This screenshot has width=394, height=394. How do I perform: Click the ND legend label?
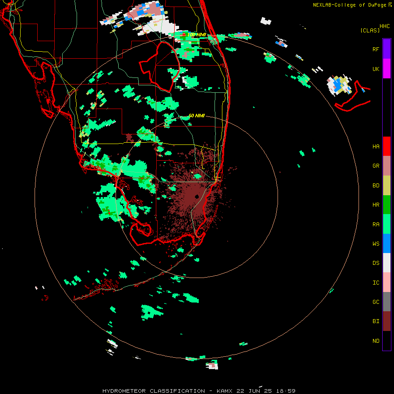(x=376, y=341)
